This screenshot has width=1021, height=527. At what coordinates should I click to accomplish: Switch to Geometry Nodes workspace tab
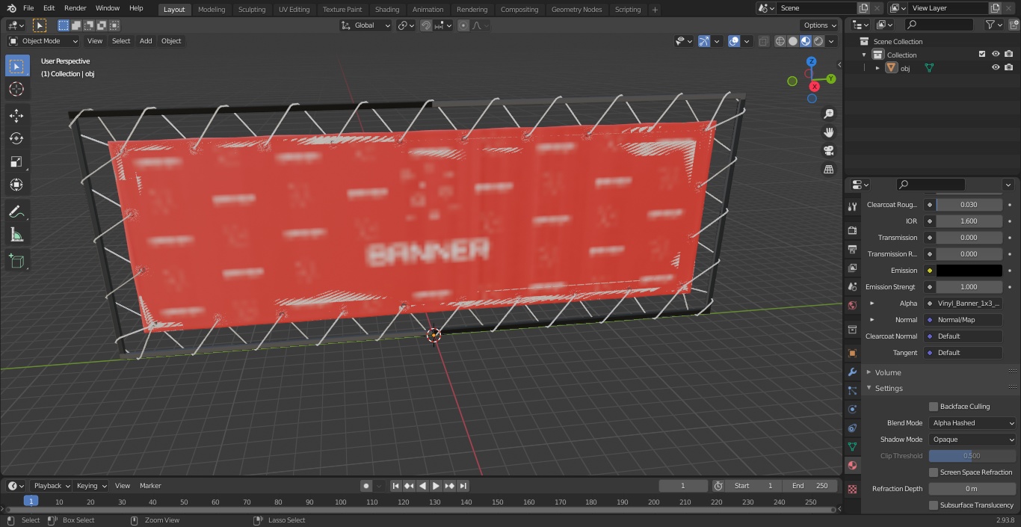click(576, 9)
